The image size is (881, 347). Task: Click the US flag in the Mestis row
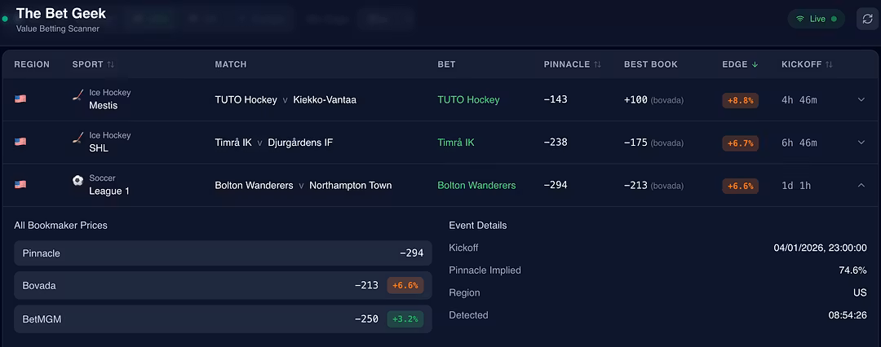point(20,99)
